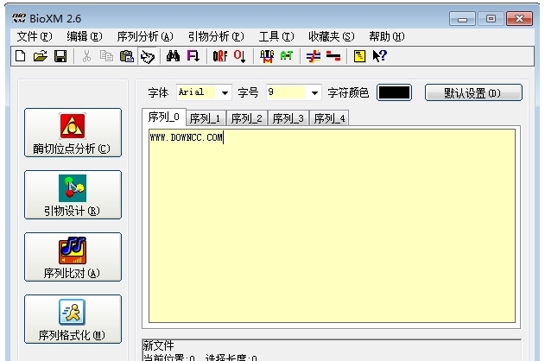This screenshot has height=361, width=545.
Task: Click the 序列格式化(M) button
Action: [x=73, y=319]
